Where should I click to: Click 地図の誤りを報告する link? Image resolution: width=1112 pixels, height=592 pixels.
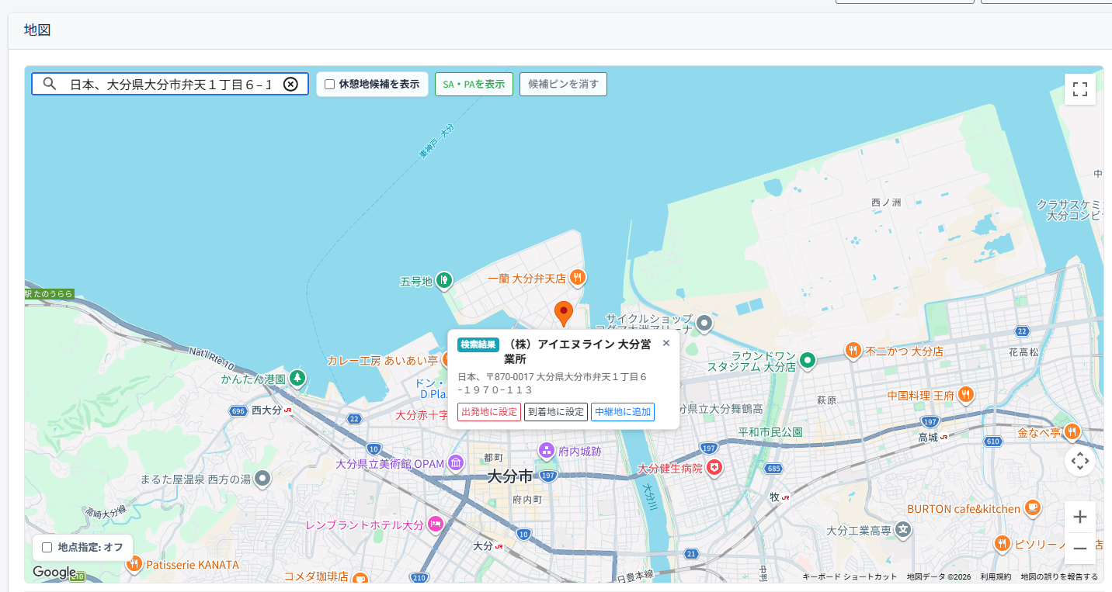click(1059, 576)
